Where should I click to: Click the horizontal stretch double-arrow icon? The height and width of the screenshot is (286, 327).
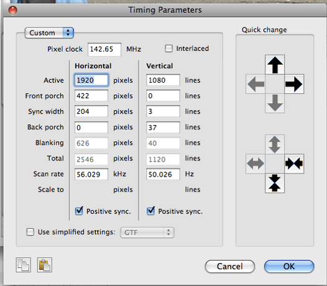click(256, 164)
